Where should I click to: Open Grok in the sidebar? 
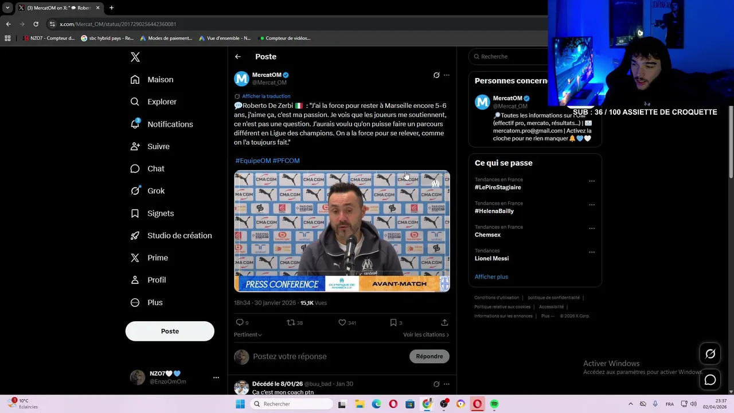point(148,191)
